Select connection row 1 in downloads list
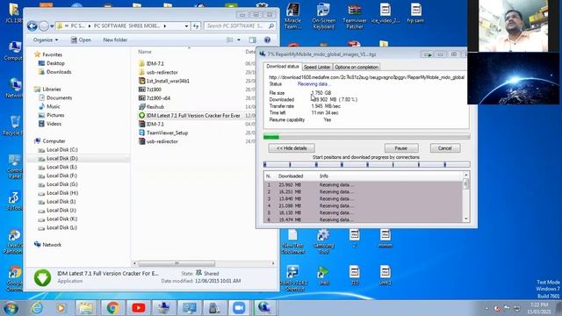 click(x=363, y=185)
